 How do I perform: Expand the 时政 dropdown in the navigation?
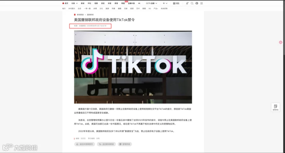click(x=74, y=3)
